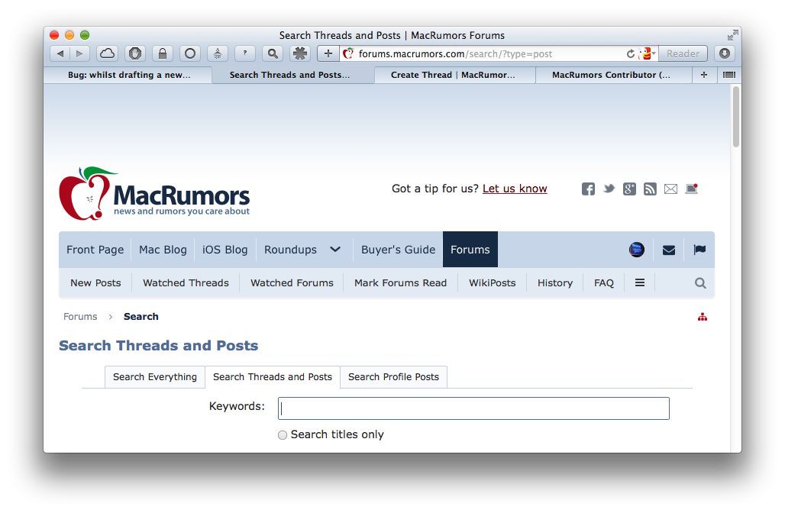The width and height of the screenshot is (785, 513).
Task: Add a bookmark with the plus button
Action: (328, 53)
